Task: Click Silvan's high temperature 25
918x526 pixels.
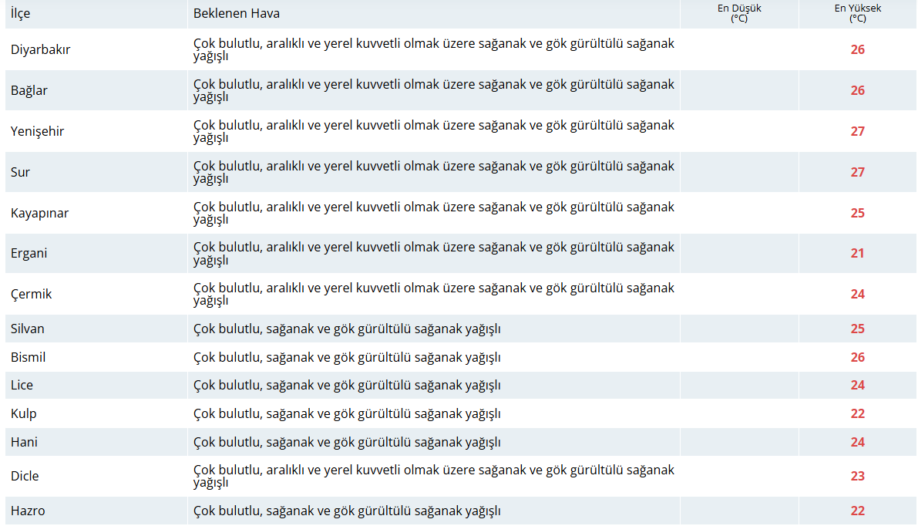Action: 858,329
